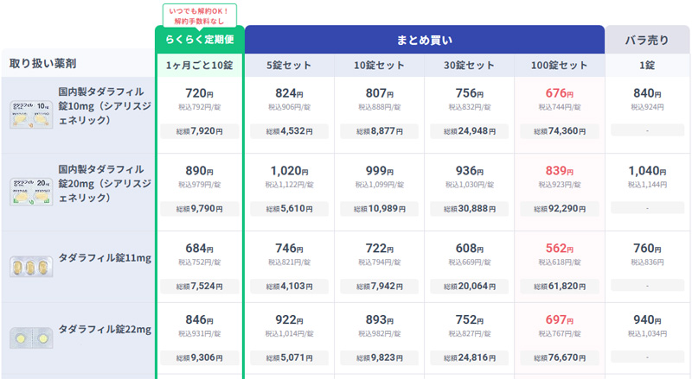This screenshot has width=692, height=379.
Task: Click the 5錠セット column header
Action: click(x=290, y=64)
